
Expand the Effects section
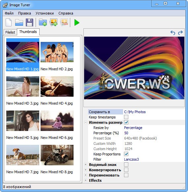pos(85,180)
